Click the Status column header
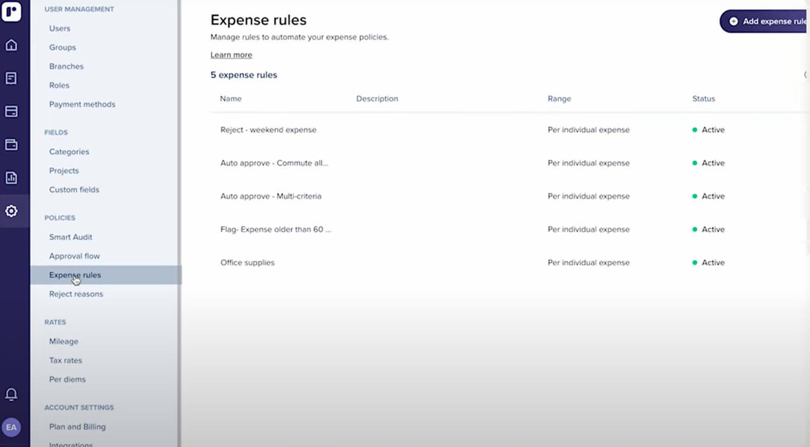 [x=704, y=99]
